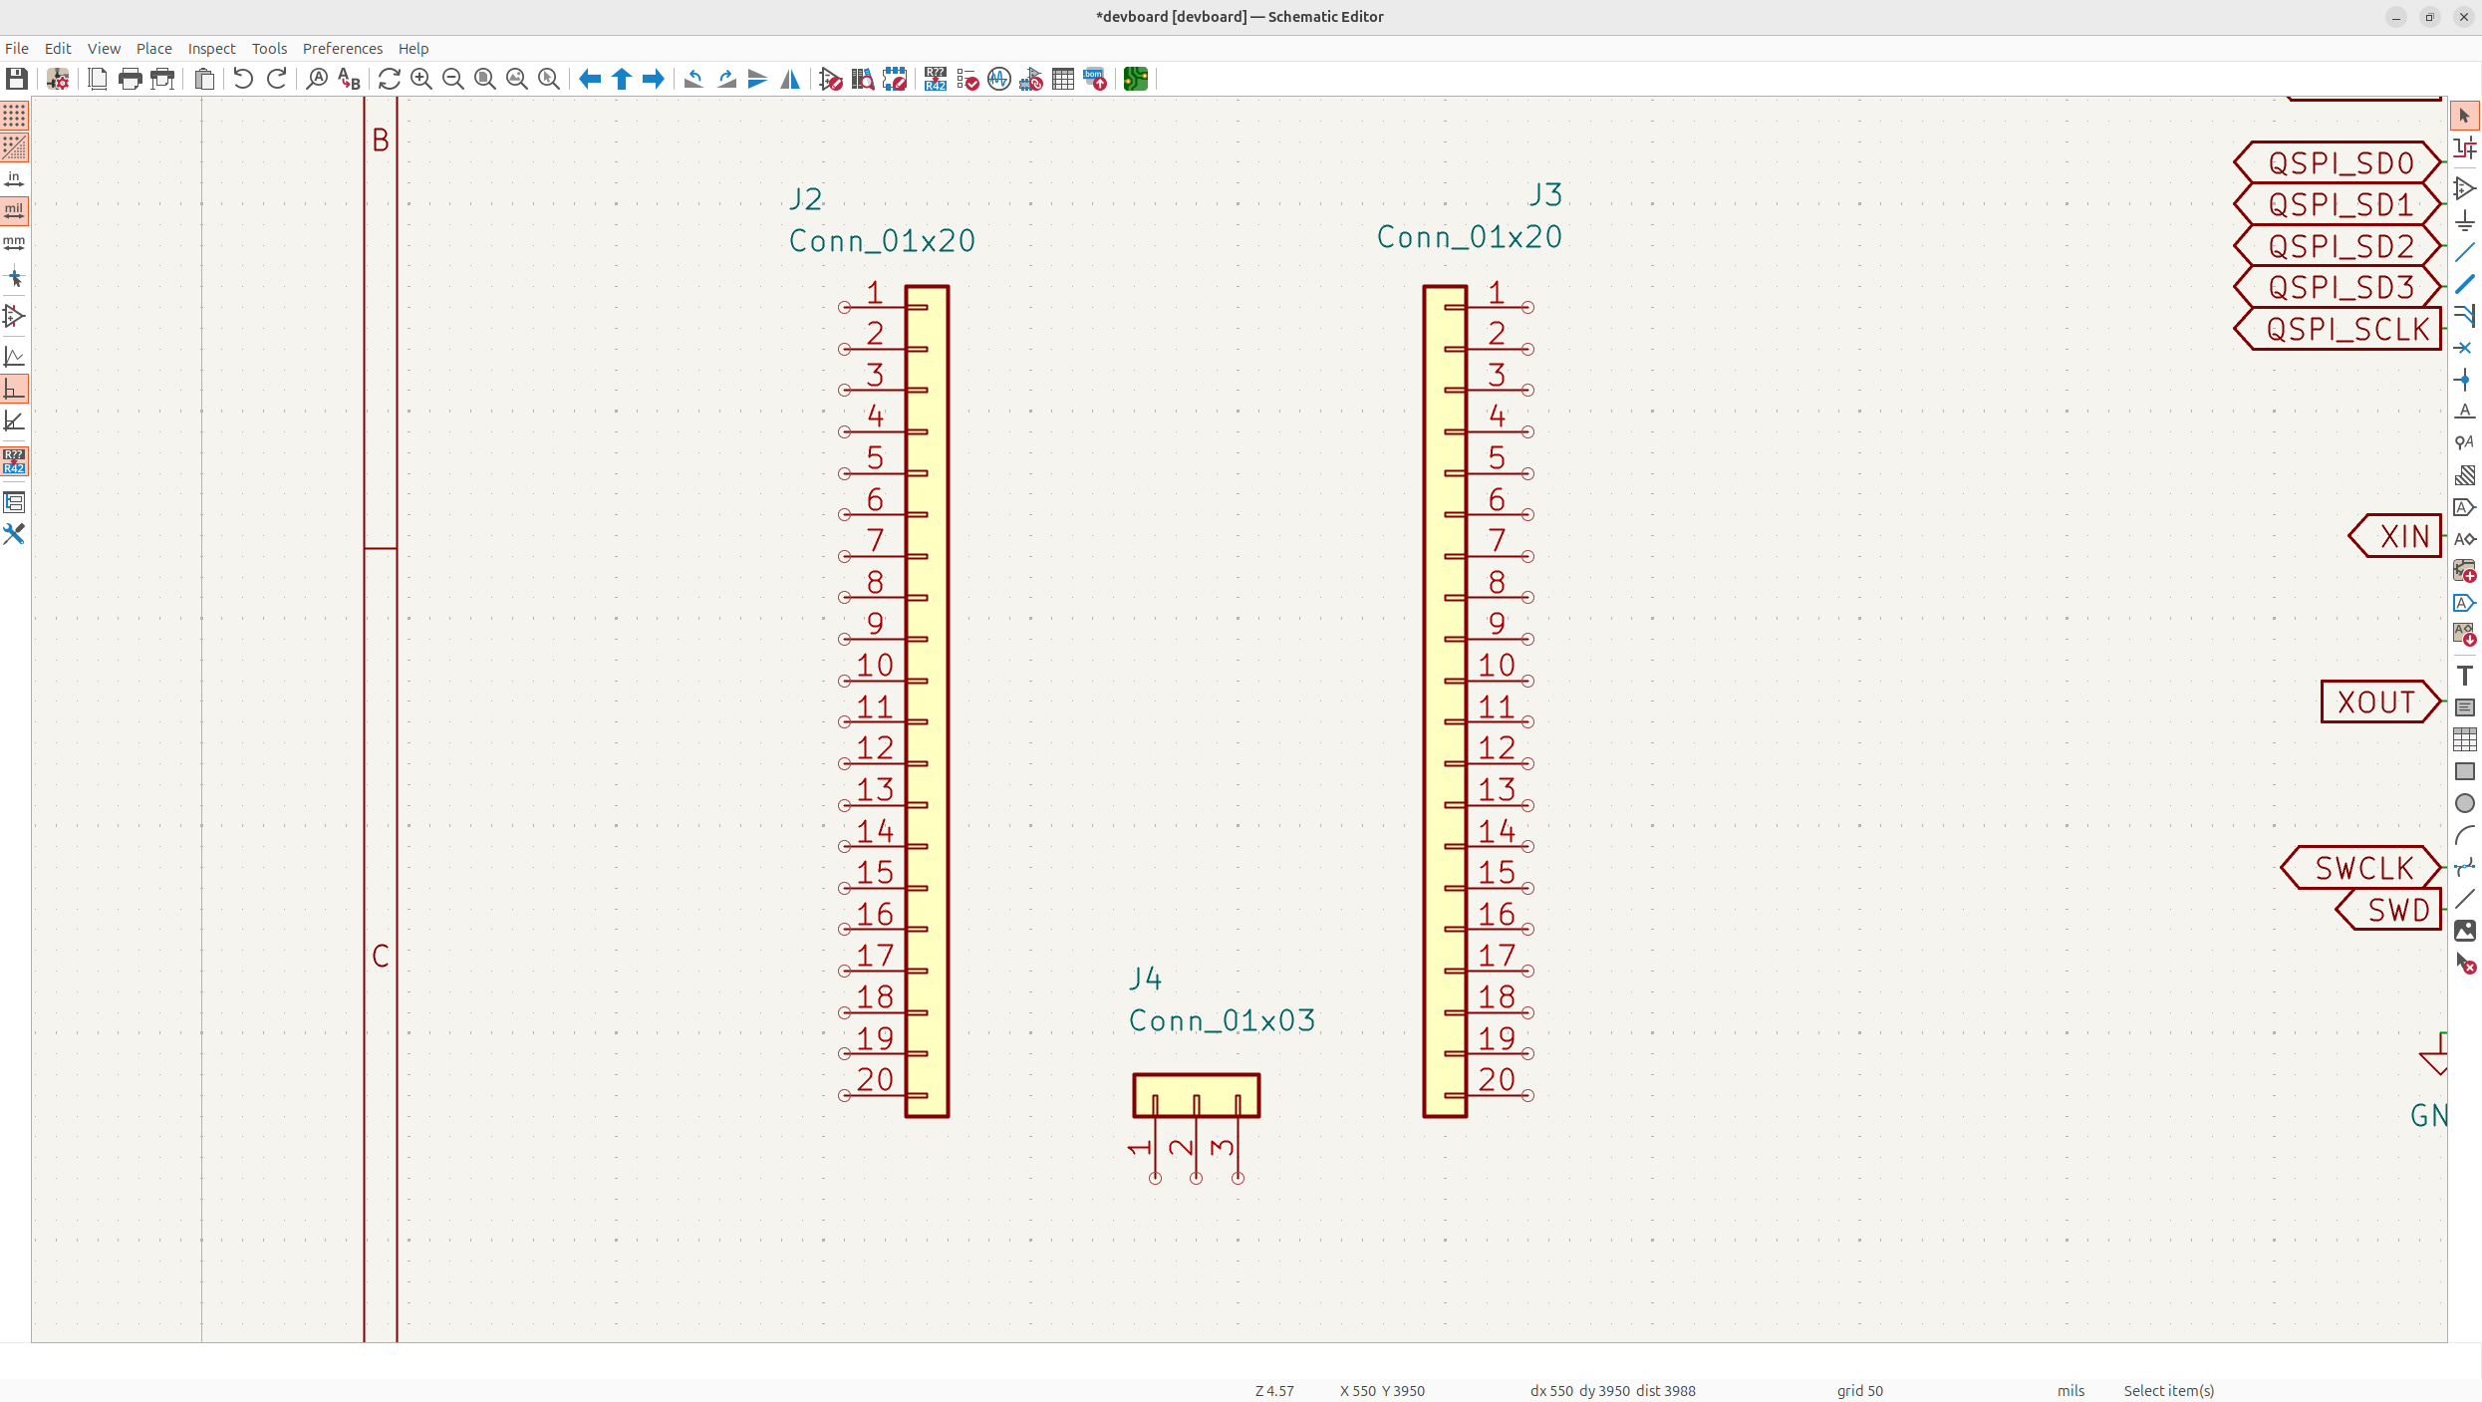Run the electrical rules checker
This screenshot has width=2482, height=1402.
coord(967,80)
